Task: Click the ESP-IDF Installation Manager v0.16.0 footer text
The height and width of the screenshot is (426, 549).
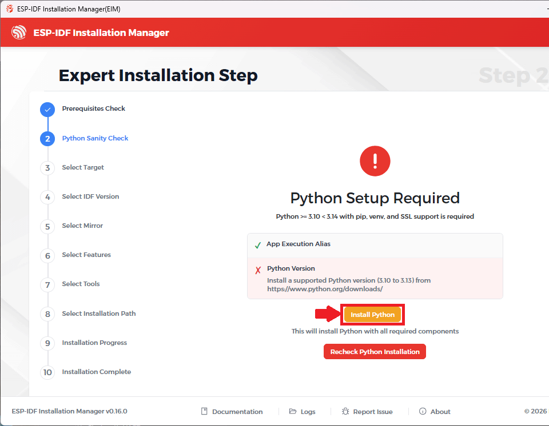Action: (69, 411)
